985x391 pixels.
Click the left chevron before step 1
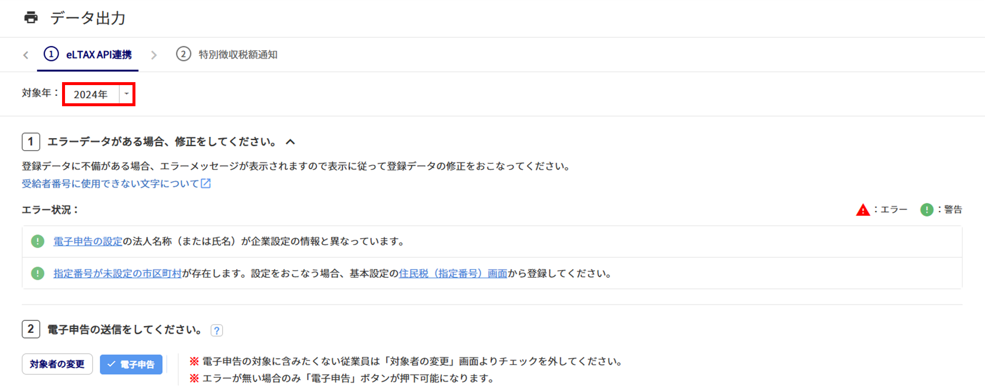pos(26,55)
